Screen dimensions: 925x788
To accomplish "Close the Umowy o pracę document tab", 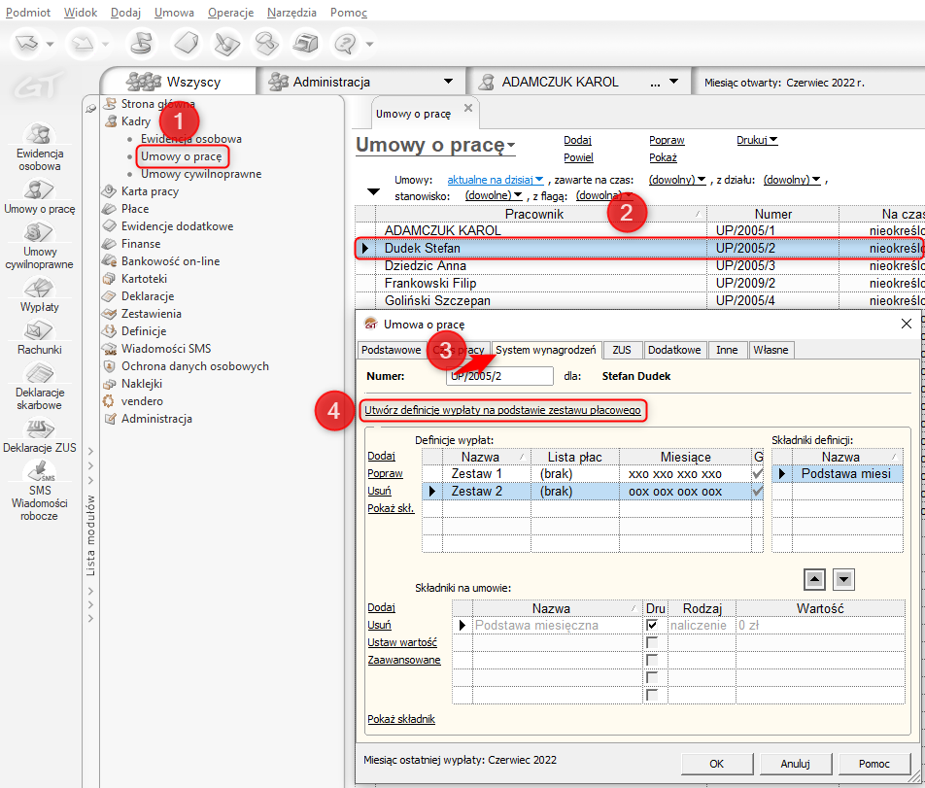I will (x=467, y=108).
